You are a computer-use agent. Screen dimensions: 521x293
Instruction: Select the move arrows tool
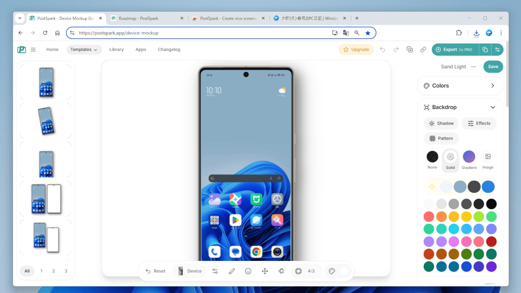click(x=265, y=271)
